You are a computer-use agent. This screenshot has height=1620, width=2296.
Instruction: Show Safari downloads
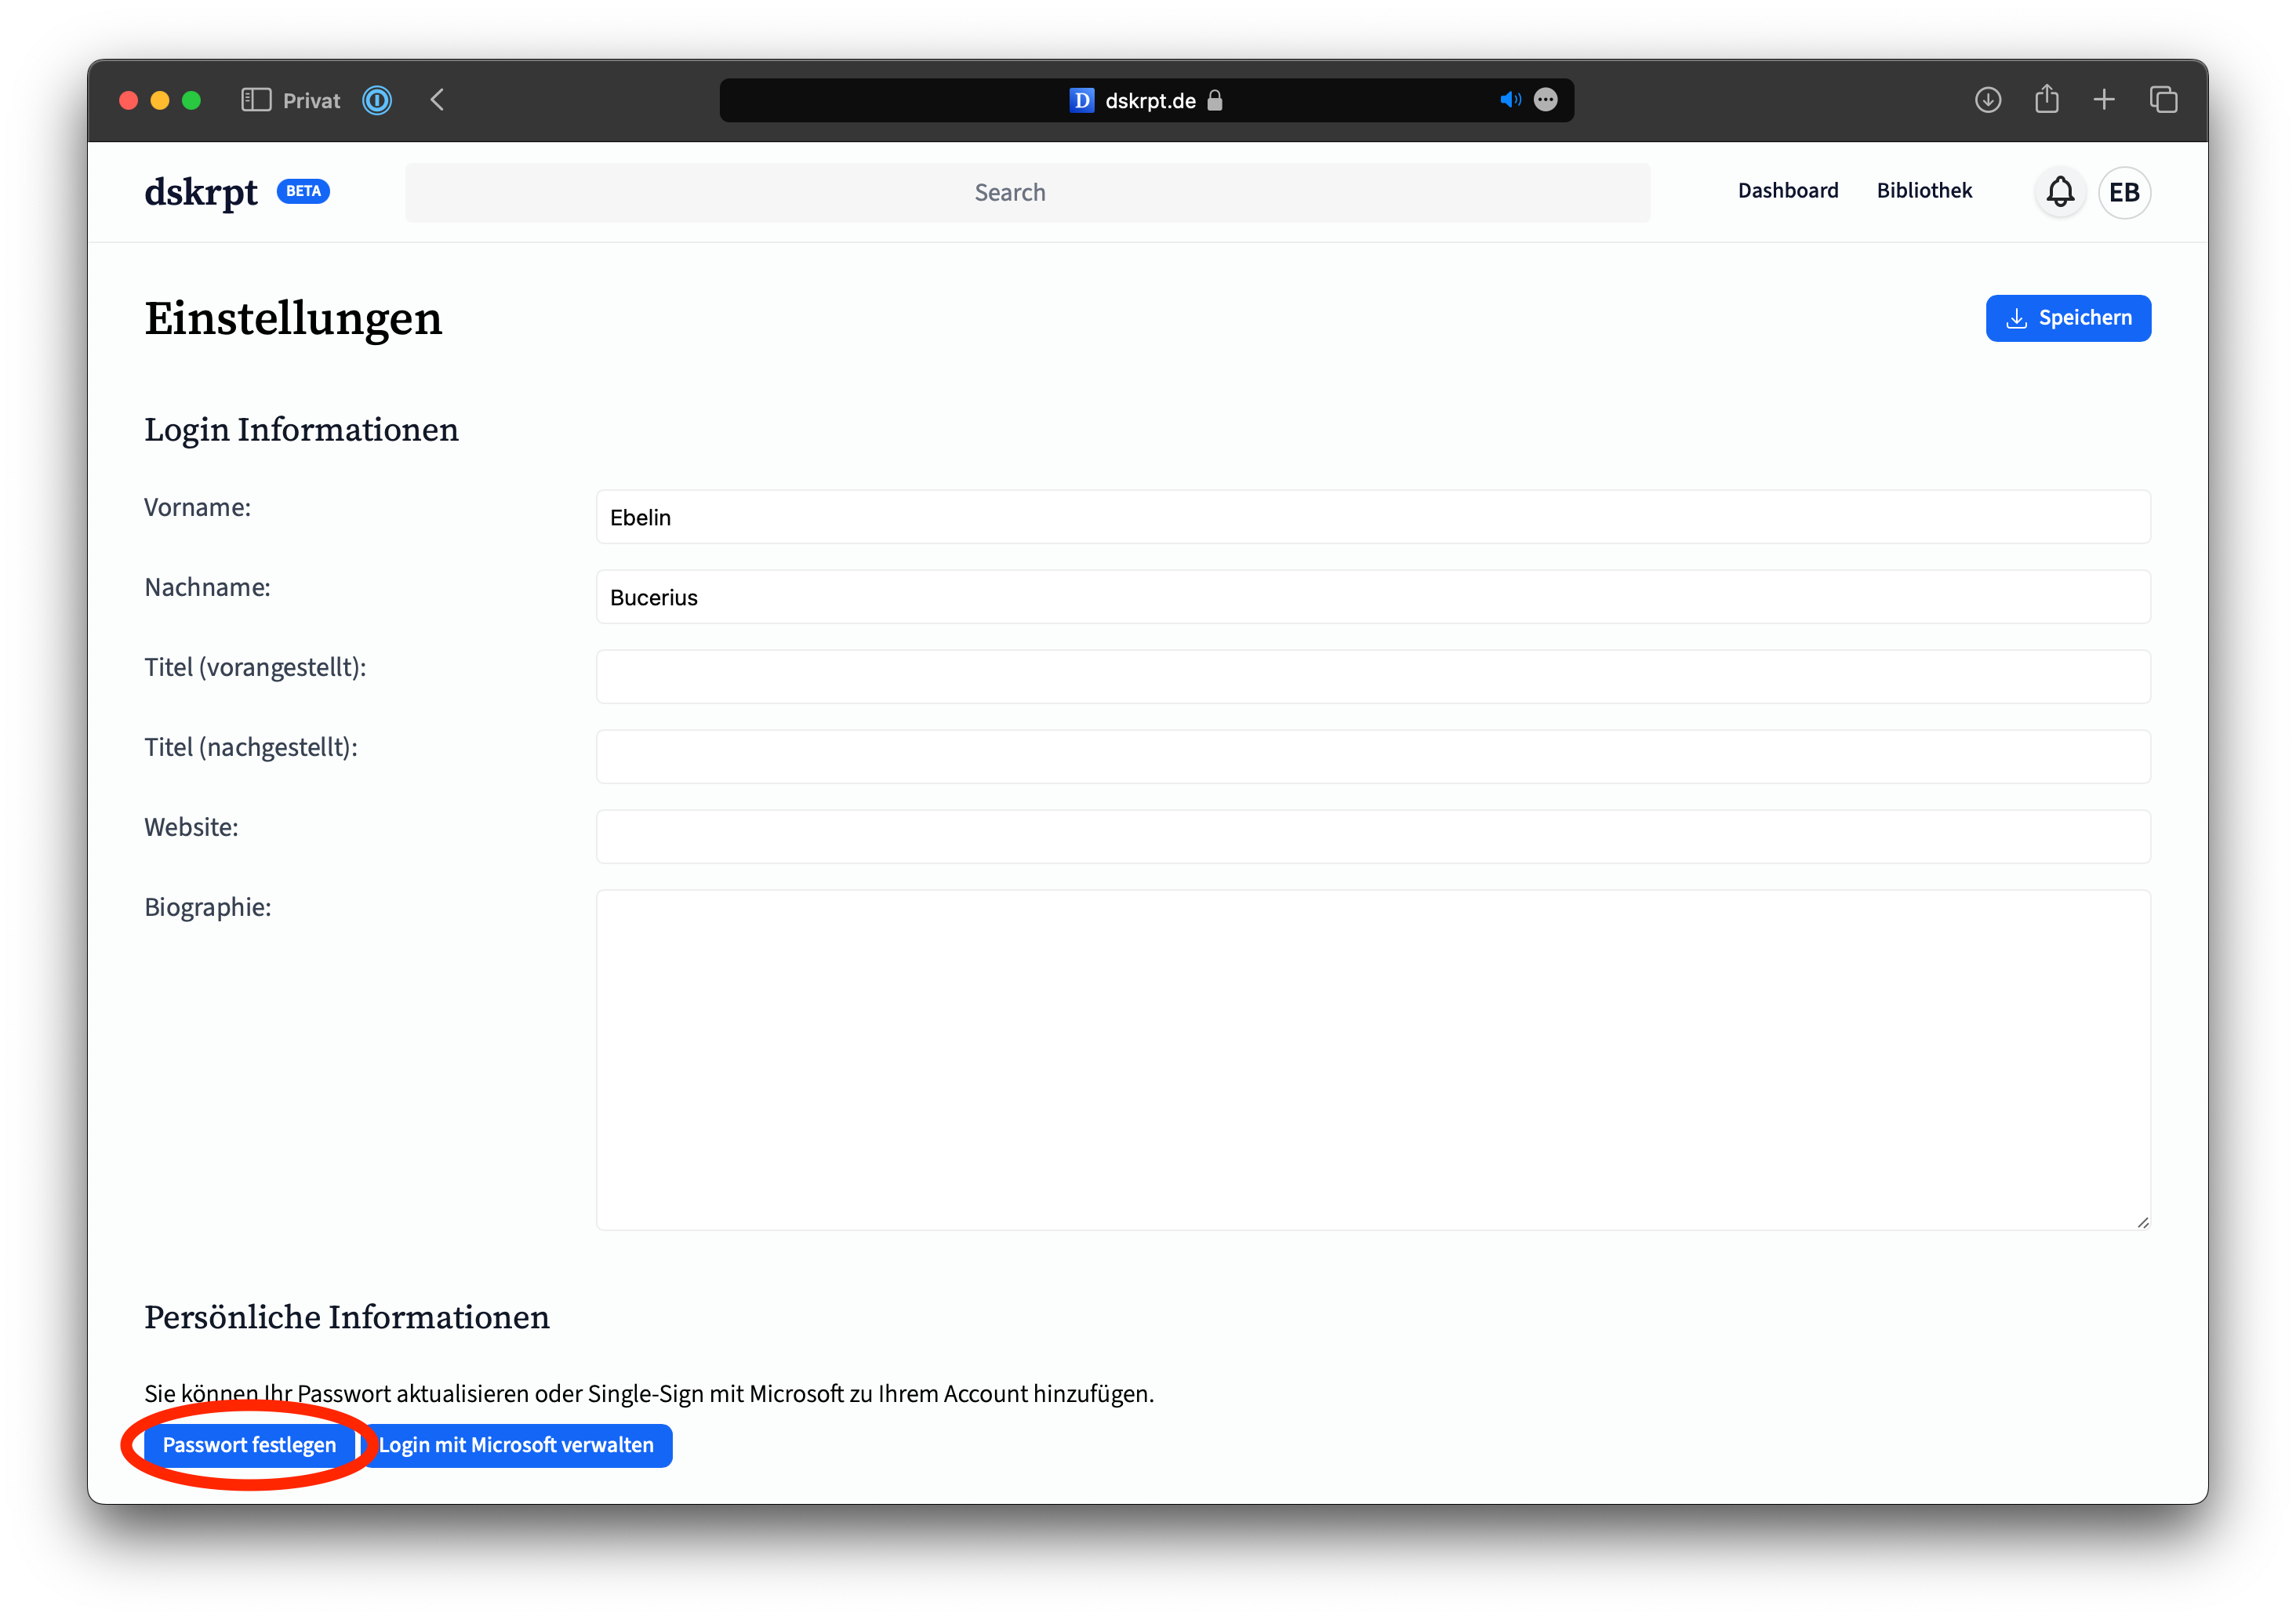pyautogui.click(x=1987, y=100)
